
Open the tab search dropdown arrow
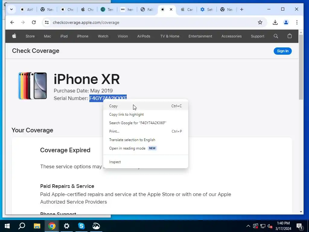pos(11,9)
